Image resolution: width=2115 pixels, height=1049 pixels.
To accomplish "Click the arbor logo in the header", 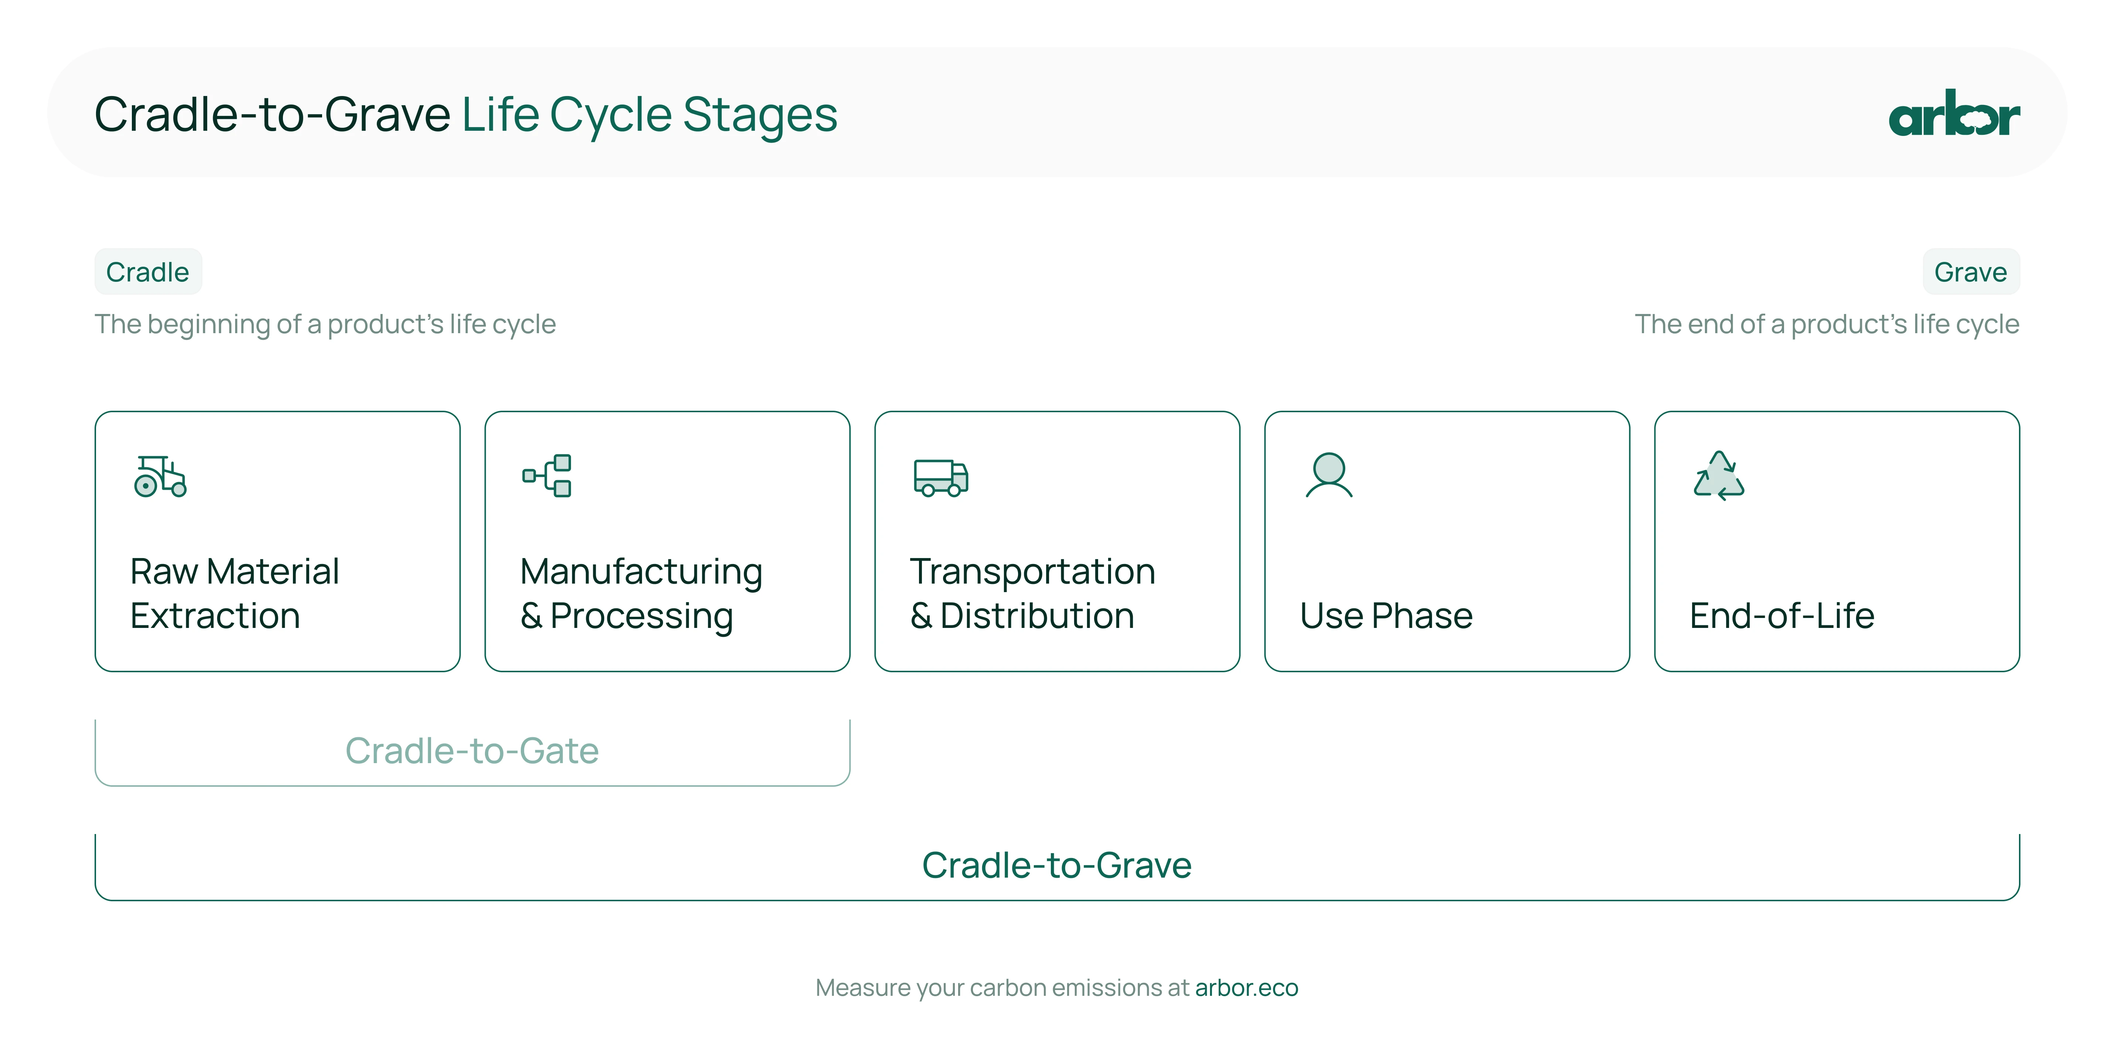I will [x=1954, y=113].
